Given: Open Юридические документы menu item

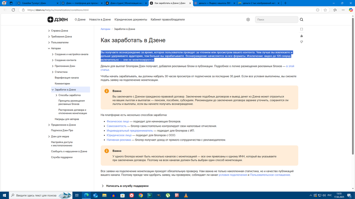Looking at the screenshot, I should click(x=131, y=19).
